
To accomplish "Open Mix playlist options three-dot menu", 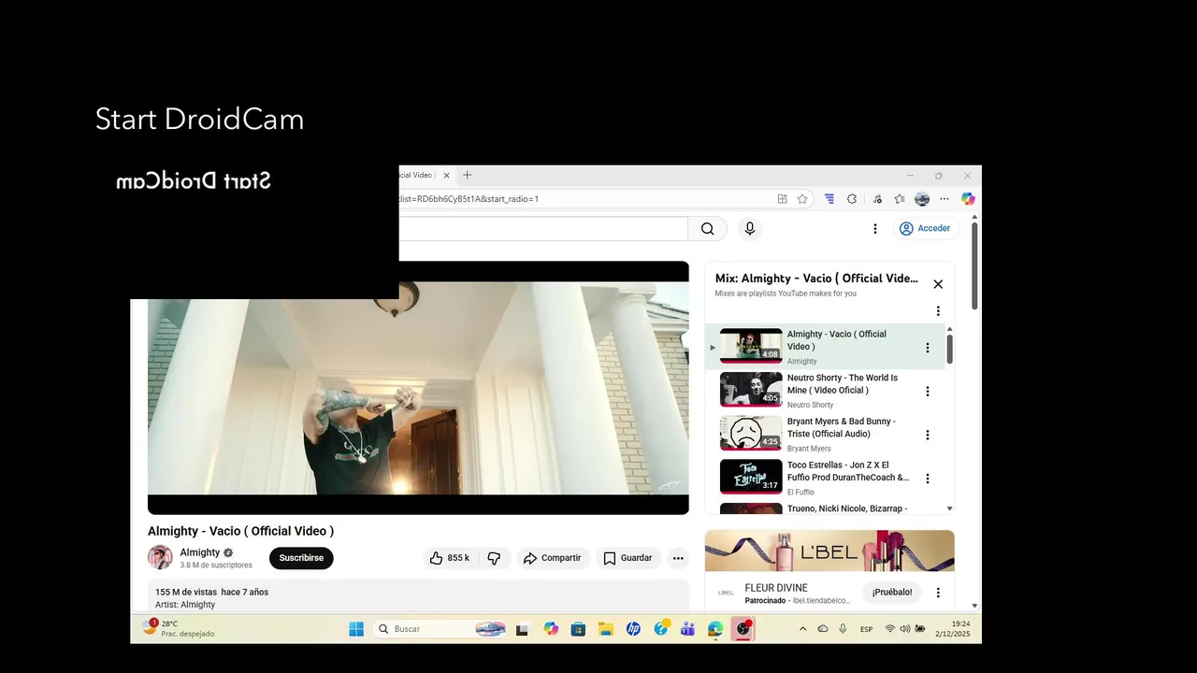I will click(938, 311).
